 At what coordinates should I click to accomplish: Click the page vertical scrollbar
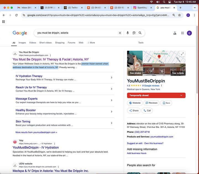point(197,60)
